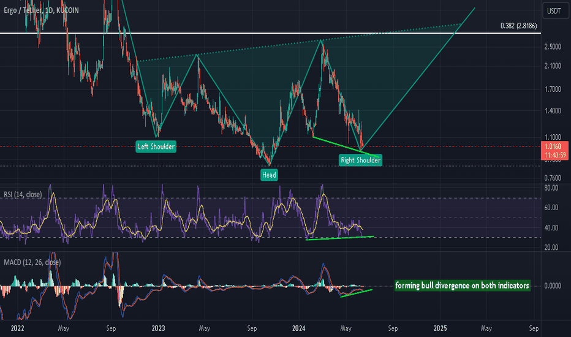The height and width of the screenshot is (337, 571).
Task: Click the 2025 label on time axis
Action: (x=441, y=328)
